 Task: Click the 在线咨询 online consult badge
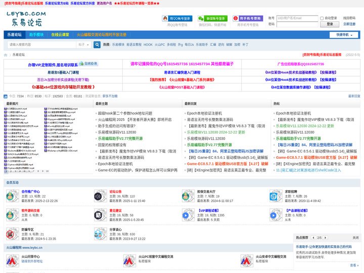pos(88,63)
